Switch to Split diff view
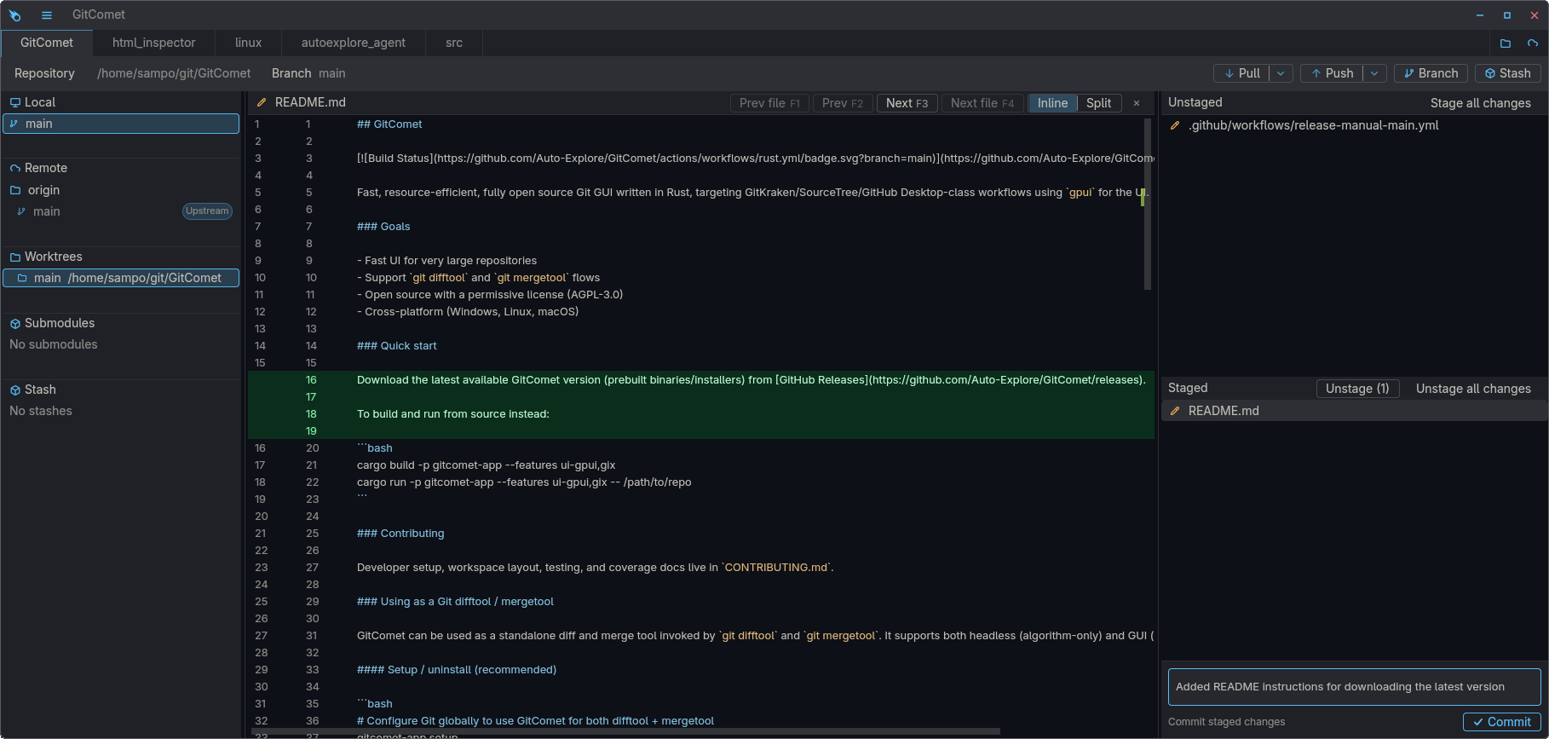 [1098, 103]
